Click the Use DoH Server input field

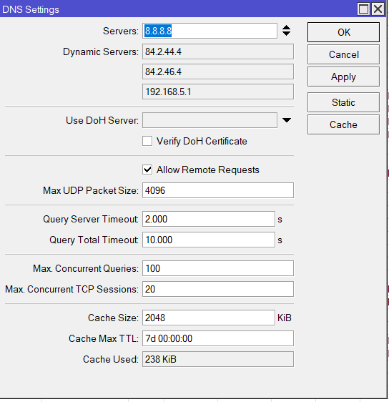point(210,120)
